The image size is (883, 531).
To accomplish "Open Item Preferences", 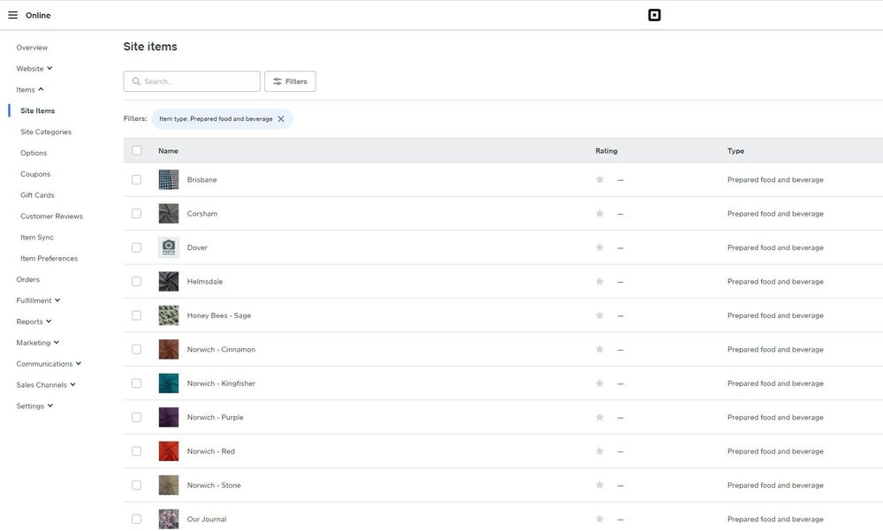I will (x=49, y=259).
